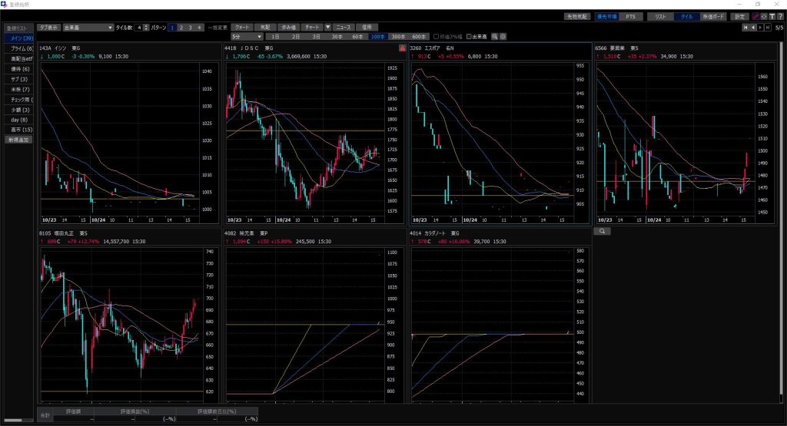The image size is (787, 426).
Task: Jump to the first page with skip-back arrow
Action: [x=745, y=28]
